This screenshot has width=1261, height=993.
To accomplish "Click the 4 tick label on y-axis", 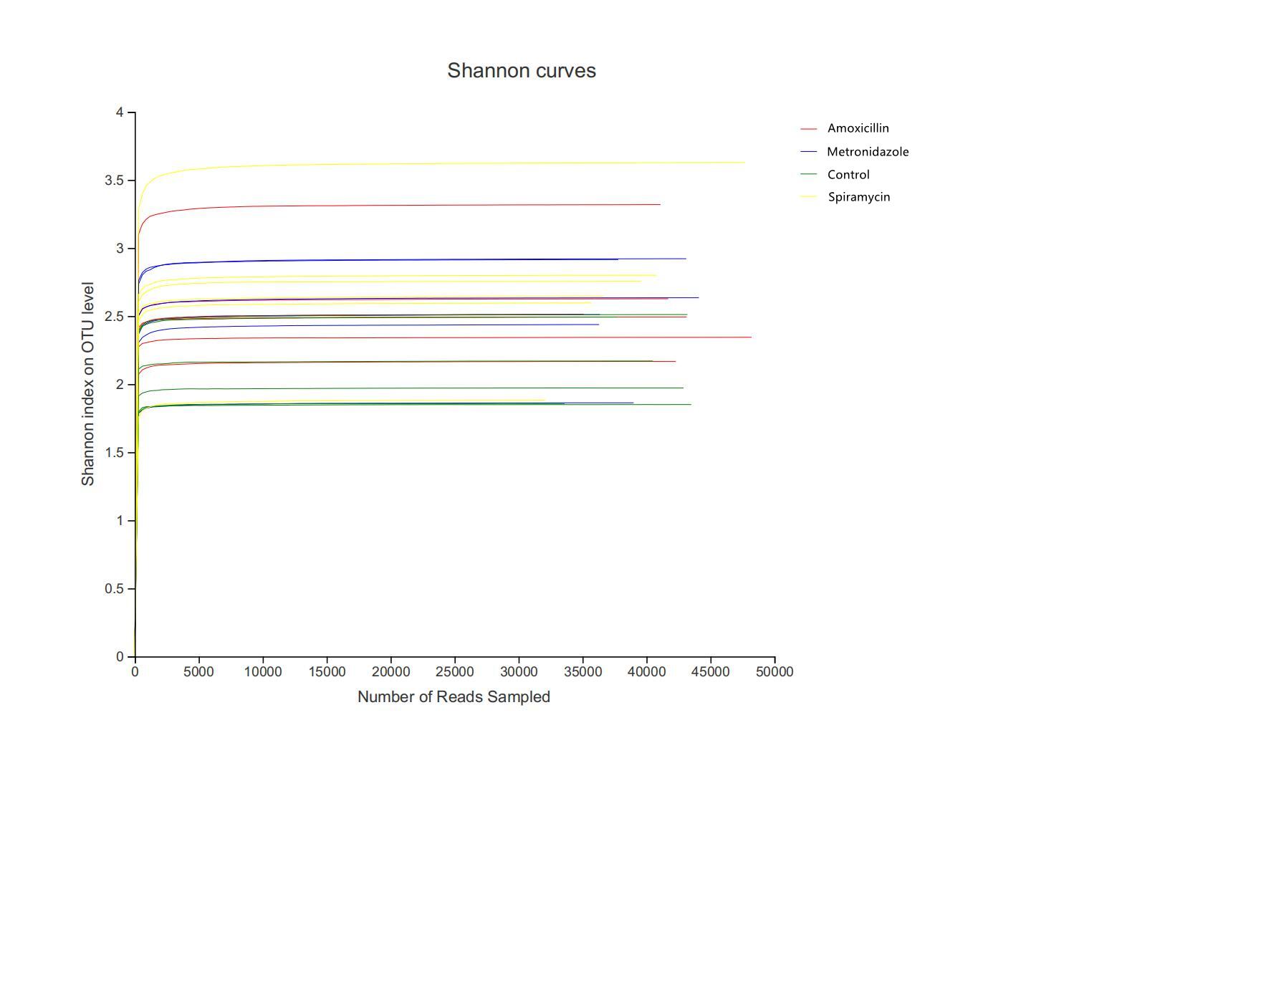I will [x=120, y=112].
